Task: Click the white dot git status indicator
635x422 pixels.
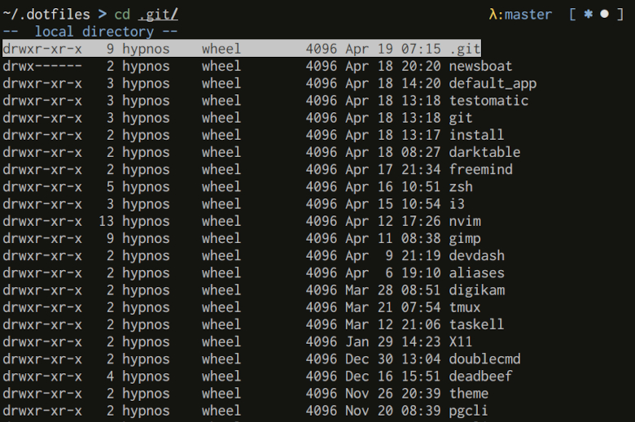Action: (604, 14)
